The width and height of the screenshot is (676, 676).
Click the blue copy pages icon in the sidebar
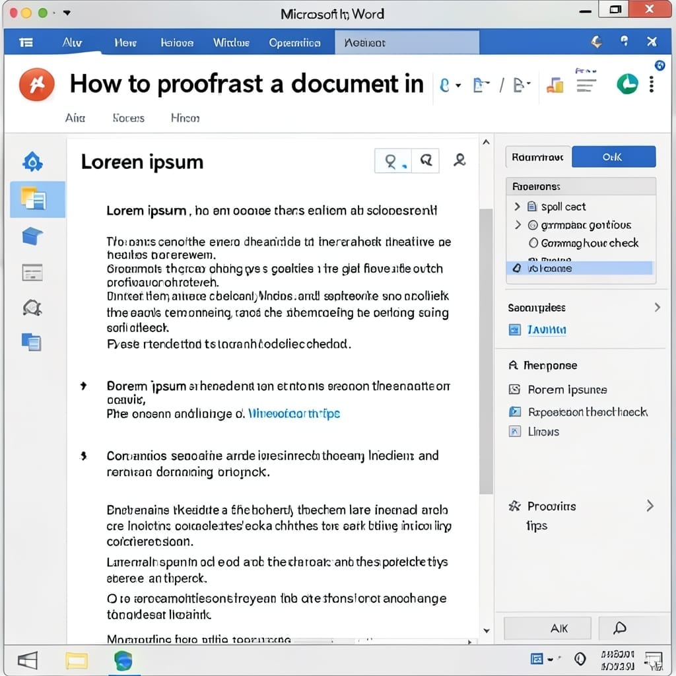pyautogui.click(x=32, y=343)
